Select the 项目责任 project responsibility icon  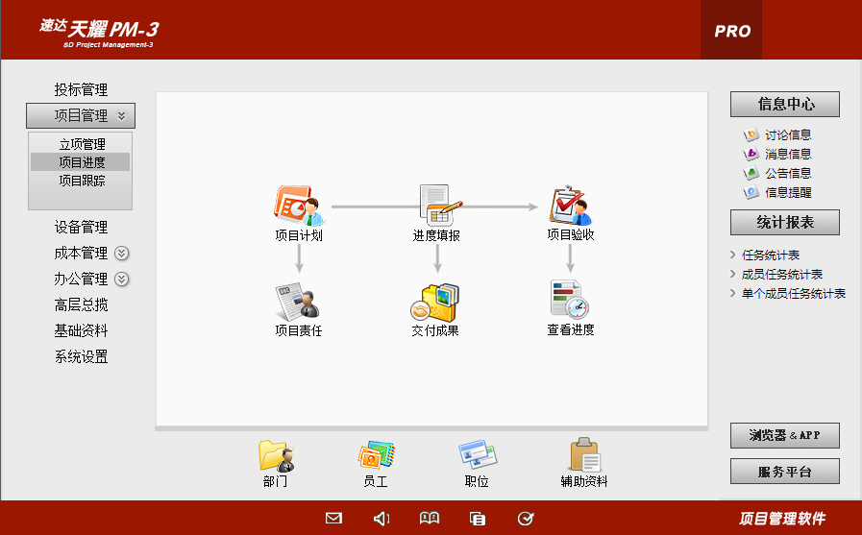(298, 302)
